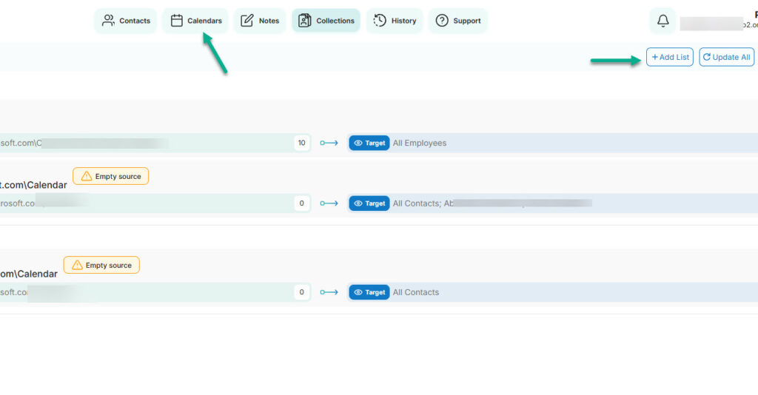
Task: Click the soft.com\C source field
Action: pos(155,143)
